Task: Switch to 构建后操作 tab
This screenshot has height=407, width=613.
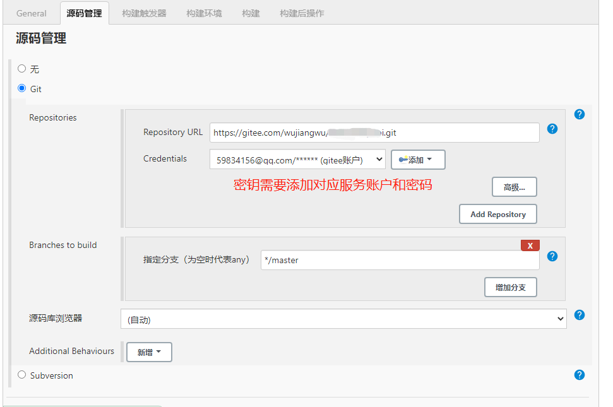Action: point(302,13)
